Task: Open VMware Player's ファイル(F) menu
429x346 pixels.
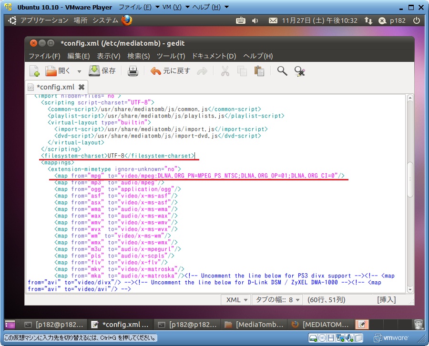Action: tap(139, 7)
